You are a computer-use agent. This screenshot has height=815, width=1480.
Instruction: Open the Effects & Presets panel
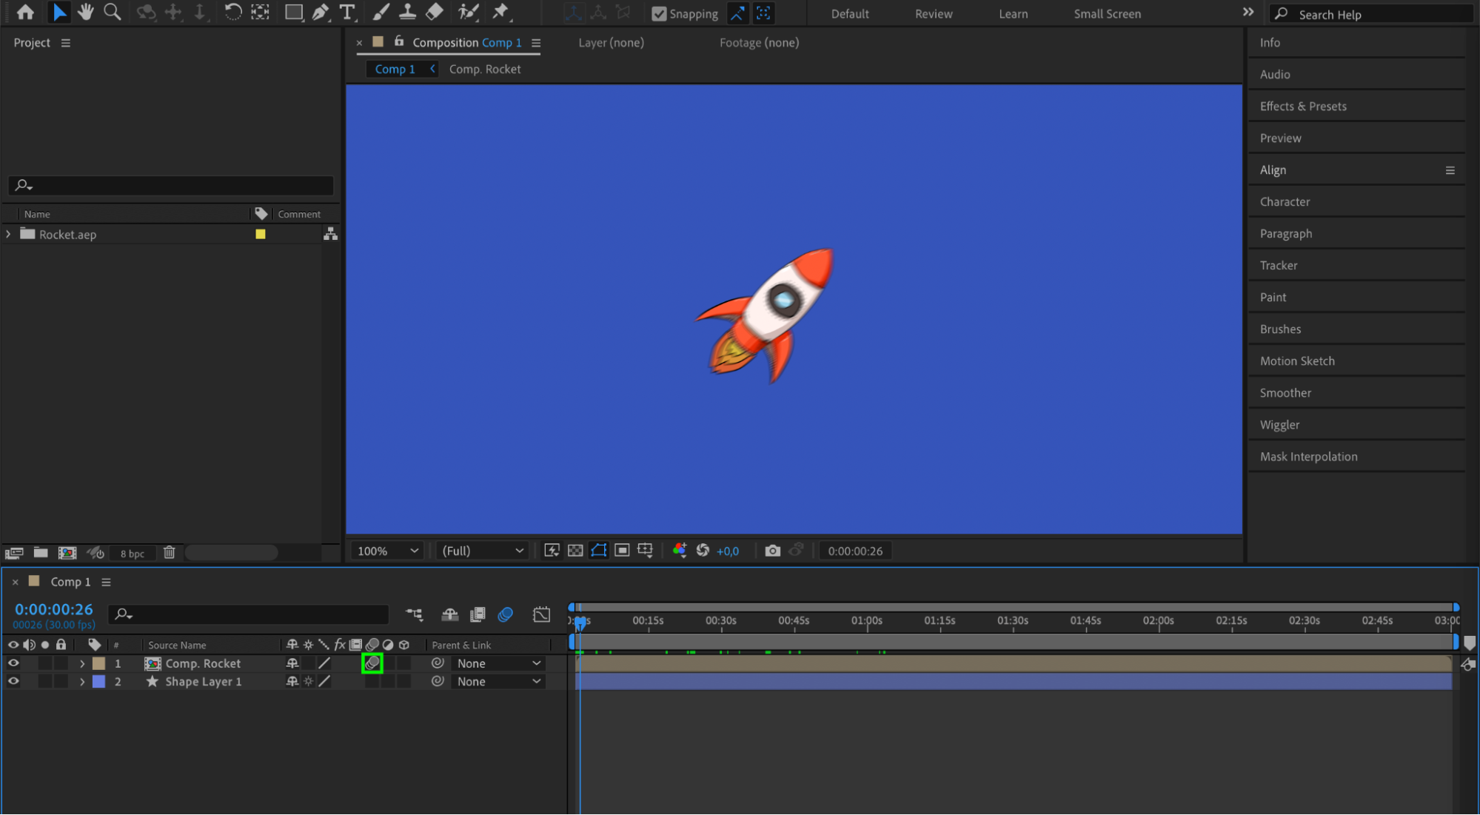pos(1302,106)
